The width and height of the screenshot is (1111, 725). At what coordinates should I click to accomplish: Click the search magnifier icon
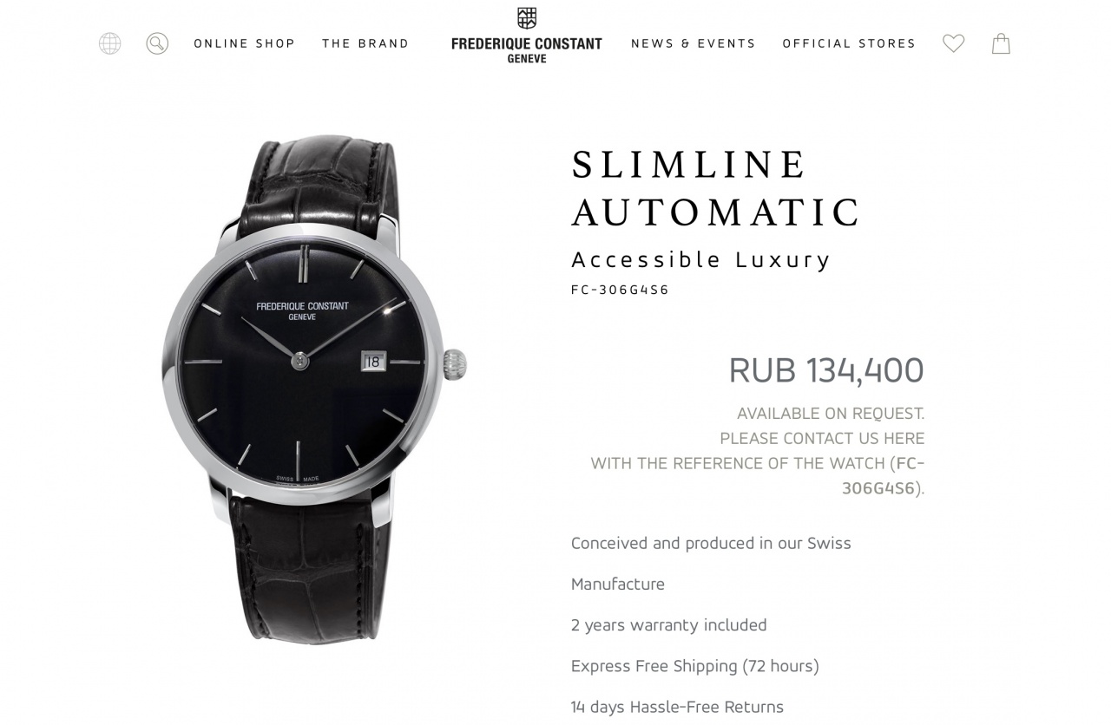pos(157,43)
